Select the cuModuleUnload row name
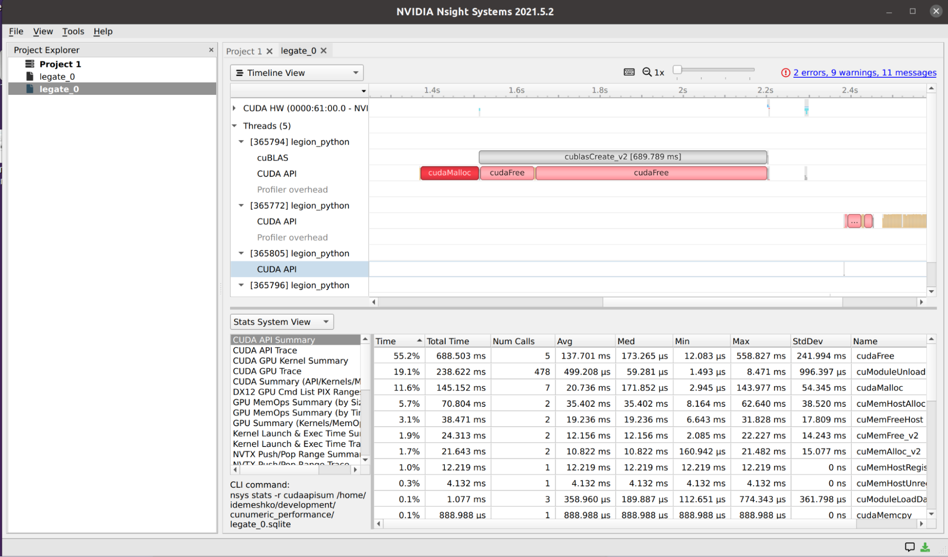Viewport: 948px width, 557px height. pyautogui.click(x=891, y=372)
